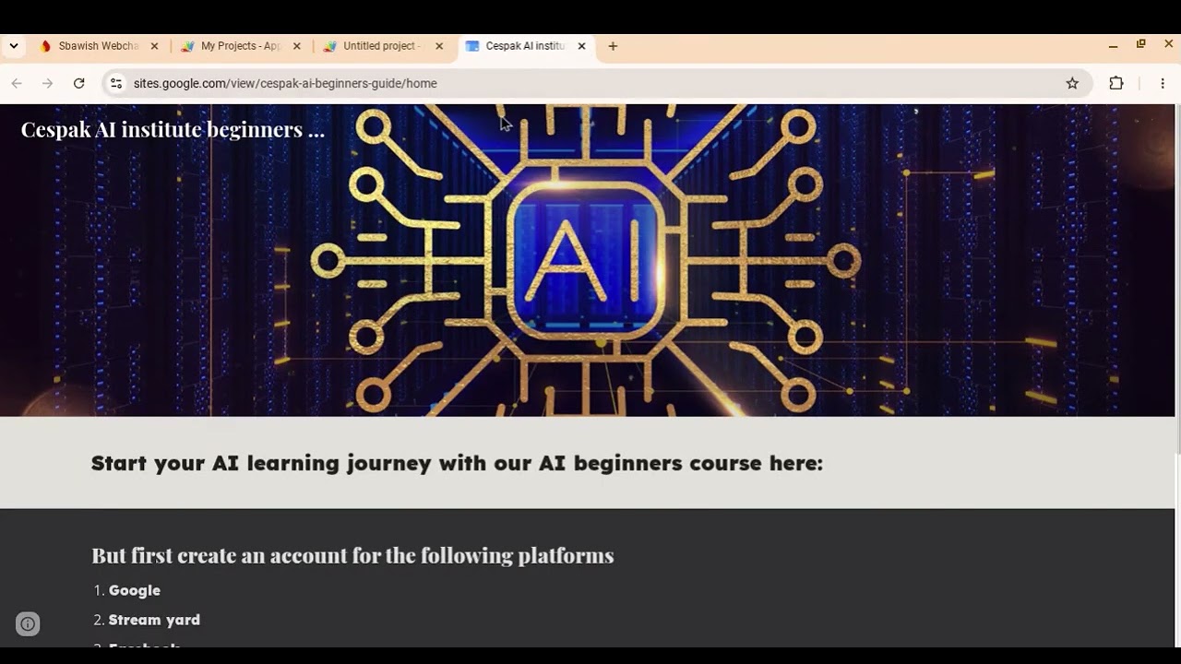This screenshot has height=664, width=1181.
Task: Click the Untitled project tab favicon
Action: click(x=329, y=46)
